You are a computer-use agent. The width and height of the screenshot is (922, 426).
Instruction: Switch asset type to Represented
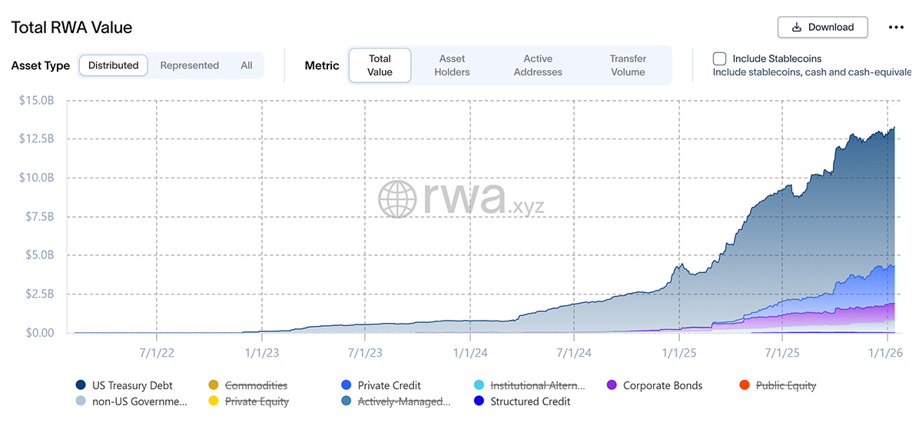pos(189,65)
